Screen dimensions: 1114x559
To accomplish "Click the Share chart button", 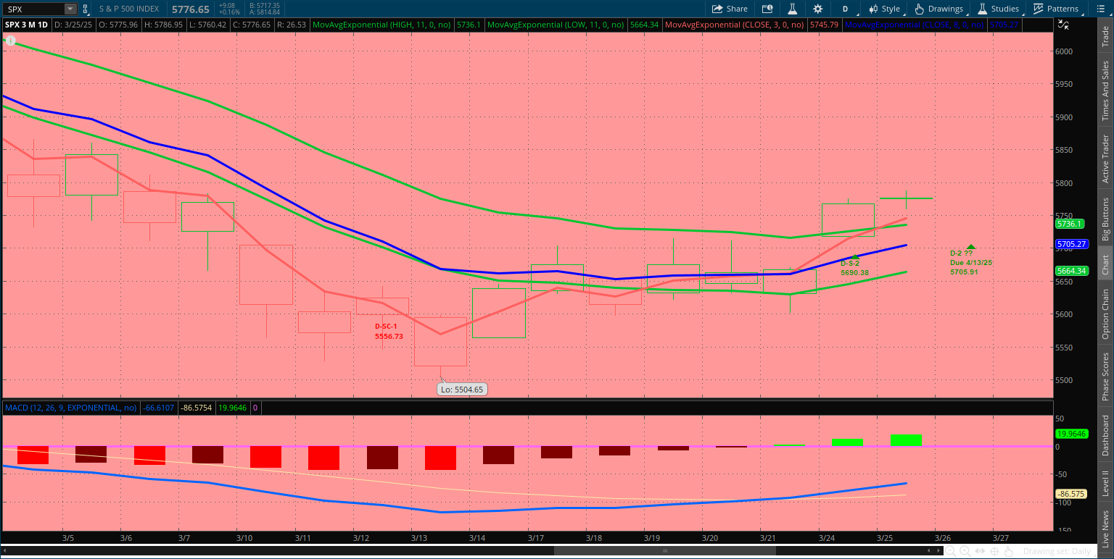I will pyautogui.click(x=729, y=9).
